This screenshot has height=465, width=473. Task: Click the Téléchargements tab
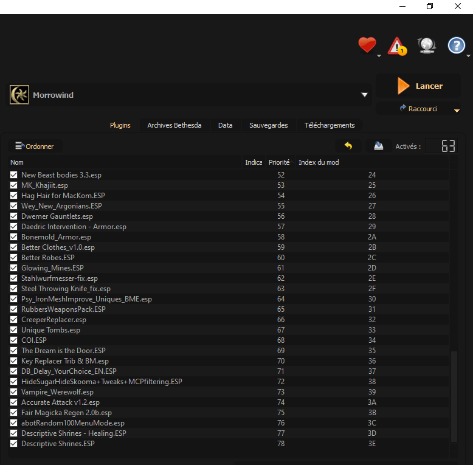329,125
